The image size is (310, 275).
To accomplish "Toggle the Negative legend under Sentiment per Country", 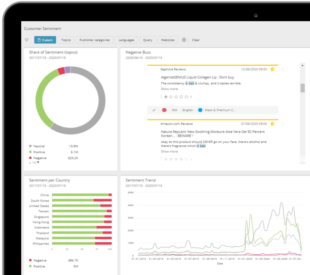I will click(x=38, y=260).
